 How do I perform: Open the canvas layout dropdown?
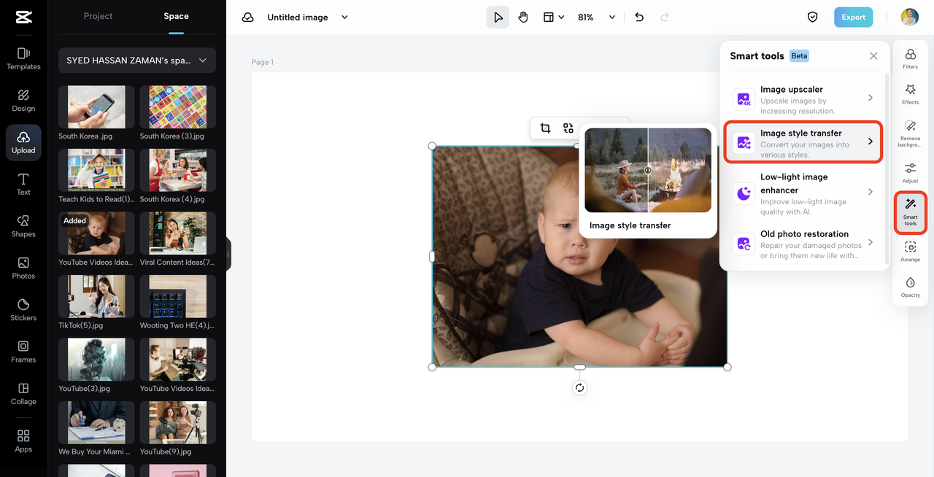point(553,17)
